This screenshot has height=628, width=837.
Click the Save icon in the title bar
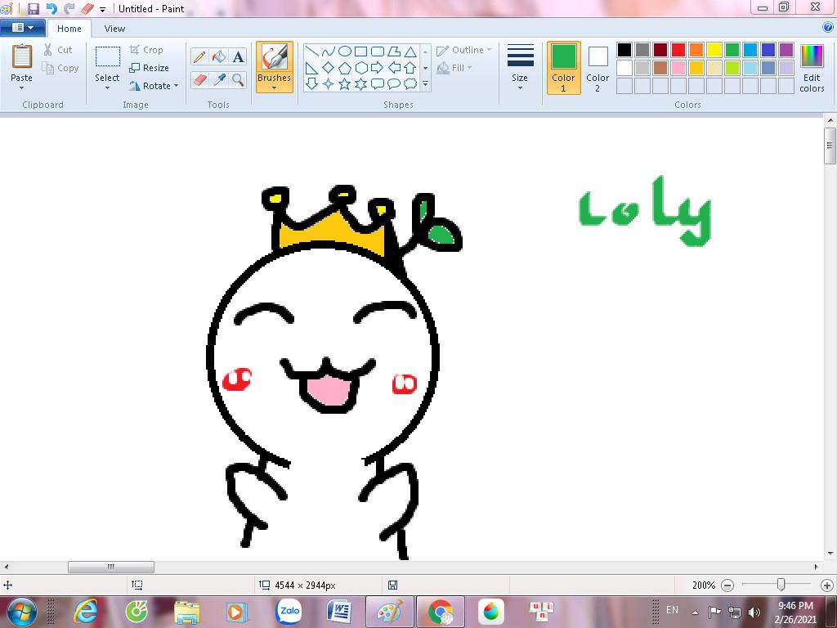pyautogui.click(x=33, y=8)
